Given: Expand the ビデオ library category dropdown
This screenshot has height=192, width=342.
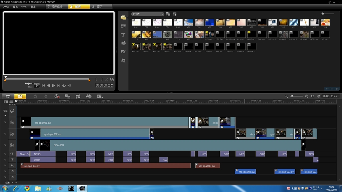Looking at the screenshot, I should click(162, 14).
